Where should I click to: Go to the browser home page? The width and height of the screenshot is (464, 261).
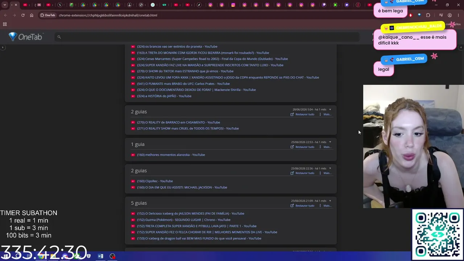(32, 15)
